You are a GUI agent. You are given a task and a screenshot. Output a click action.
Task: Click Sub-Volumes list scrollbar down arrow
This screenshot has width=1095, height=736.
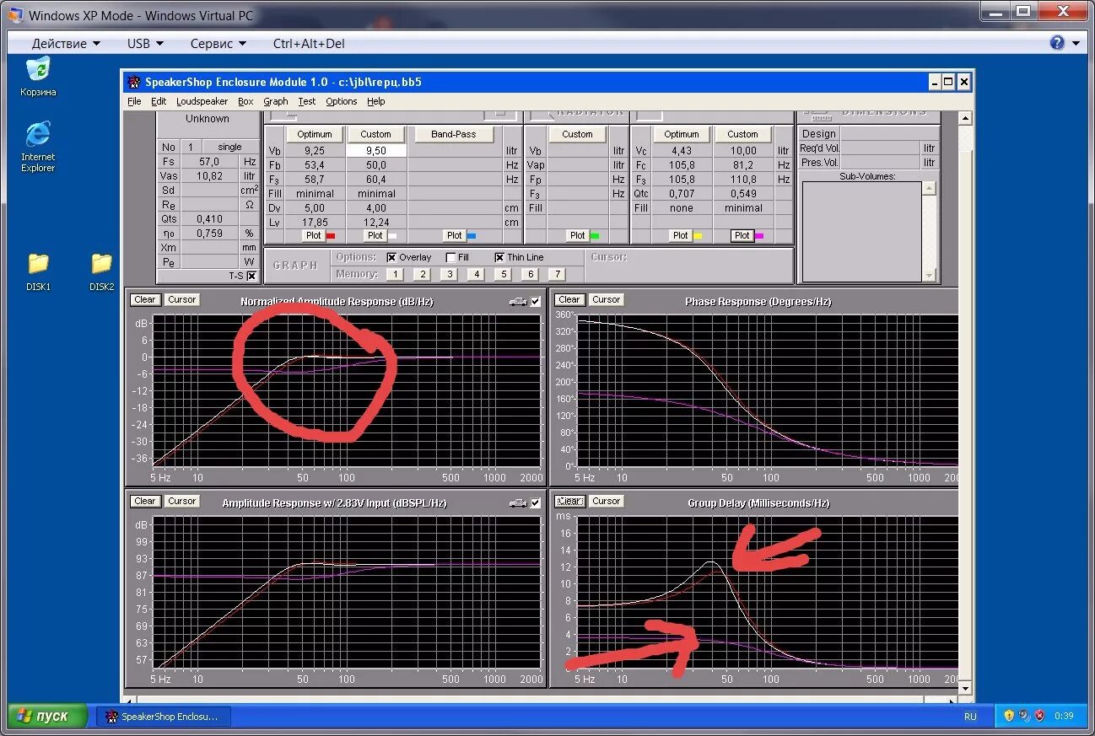point(929,275)
